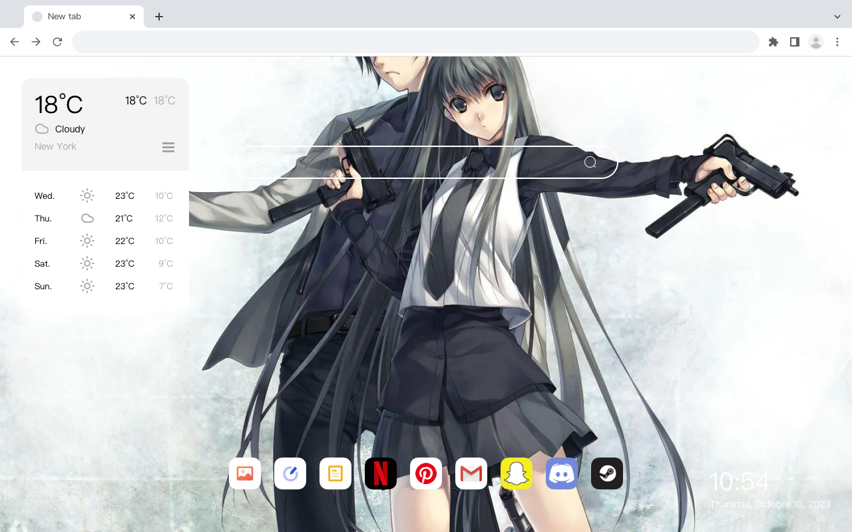Open the Chrome three-dot menu

(x=837, y=42)
